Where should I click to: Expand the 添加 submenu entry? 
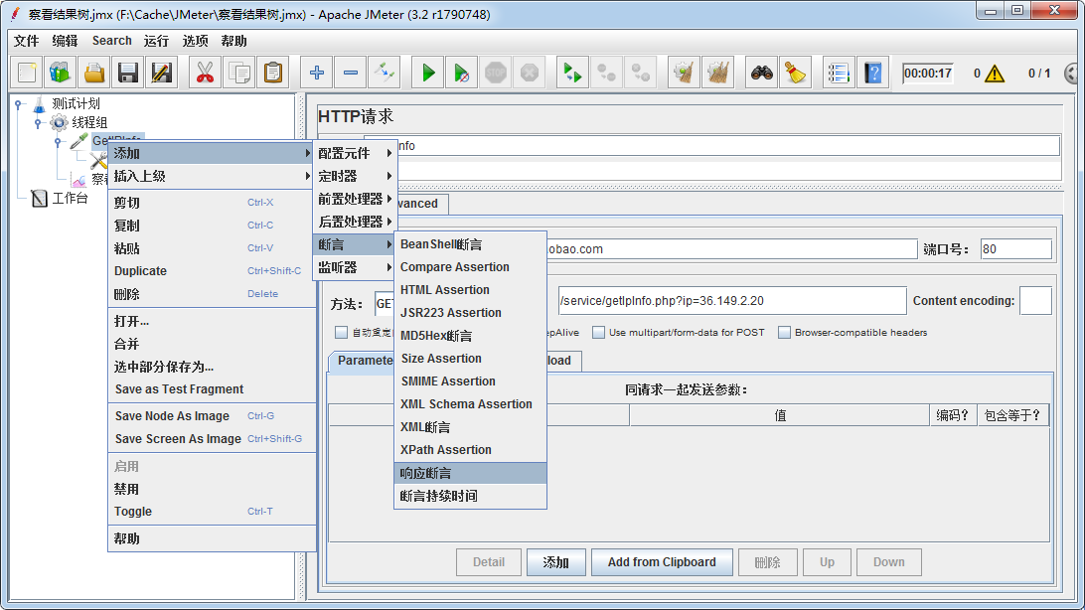point(212,153)
